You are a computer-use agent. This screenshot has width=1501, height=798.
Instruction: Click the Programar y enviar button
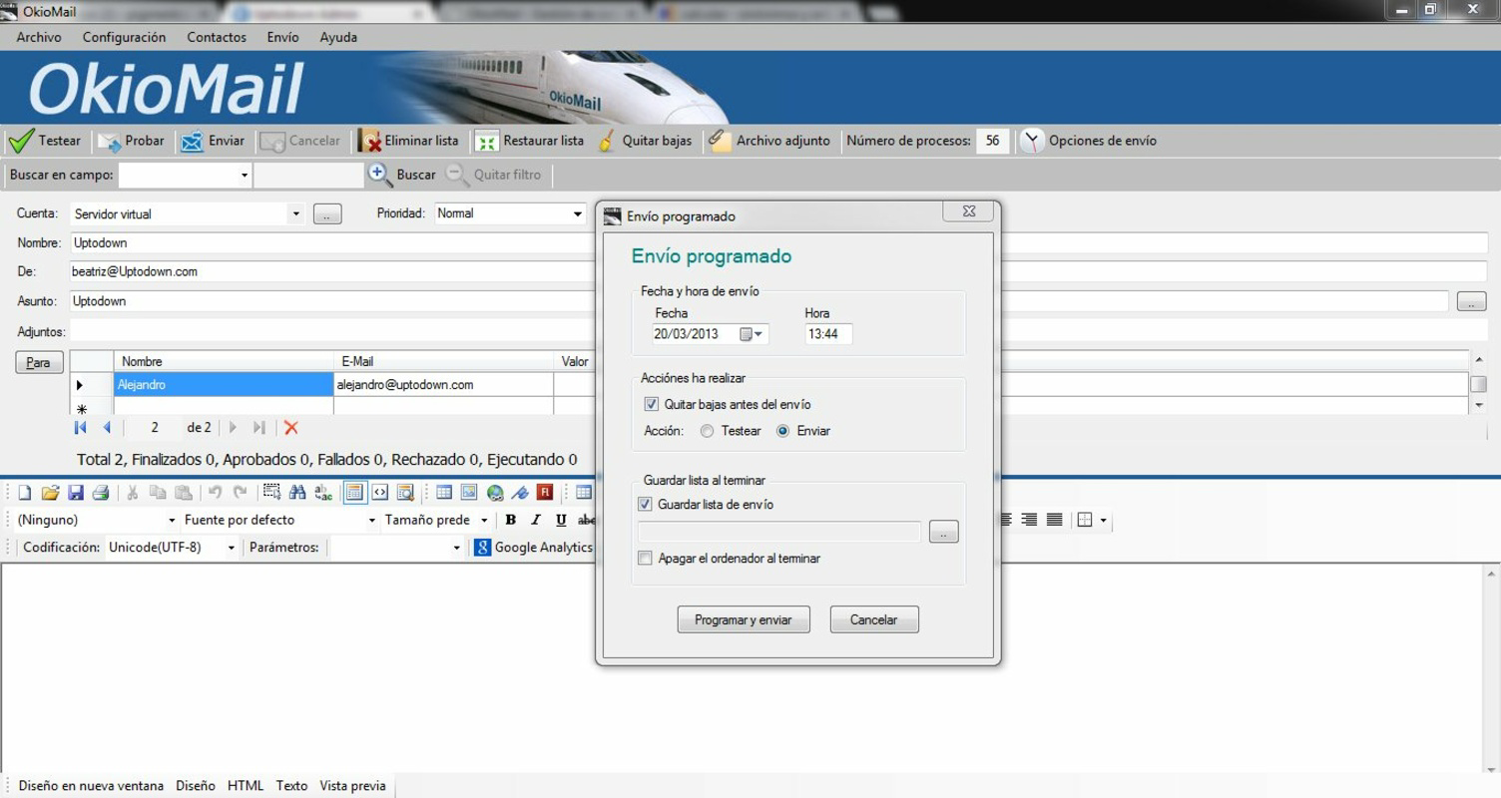pos(744,619)
